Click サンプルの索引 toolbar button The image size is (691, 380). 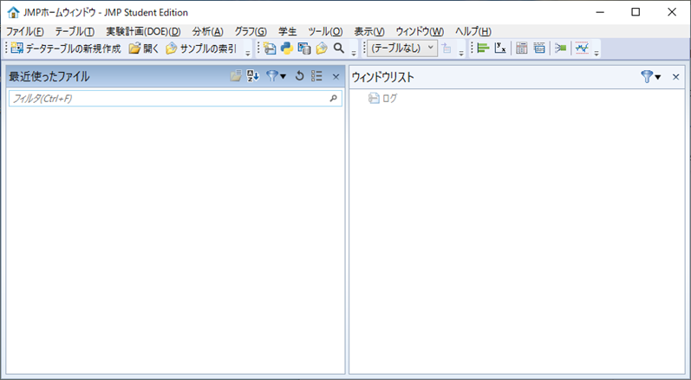pyautogui.click(x=201, y=48)
